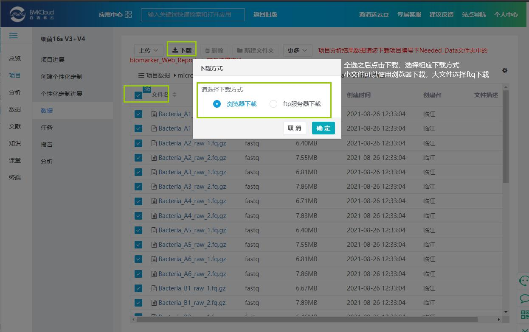
Task: Click the sort arrows beside the file name header
Action: tap(174, 95)
